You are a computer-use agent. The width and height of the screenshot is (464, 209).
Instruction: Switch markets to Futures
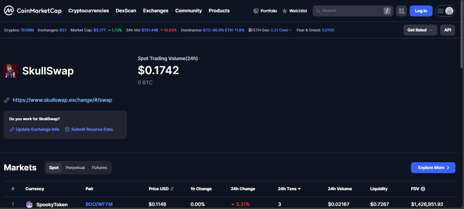99,168
